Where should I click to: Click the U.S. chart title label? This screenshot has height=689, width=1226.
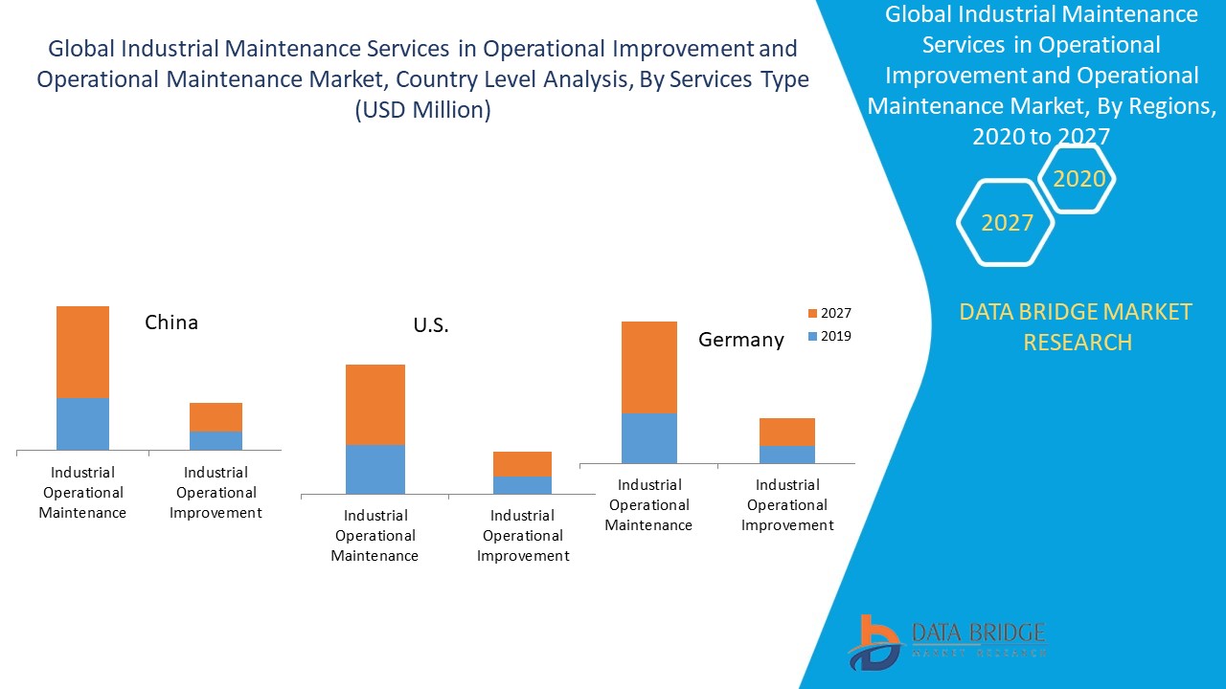[x=431, y=325]
